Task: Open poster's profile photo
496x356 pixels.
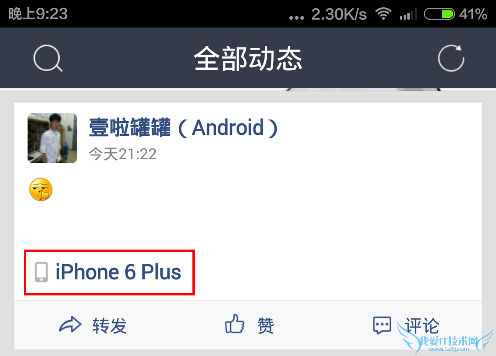Action: [x=52, y=138]
